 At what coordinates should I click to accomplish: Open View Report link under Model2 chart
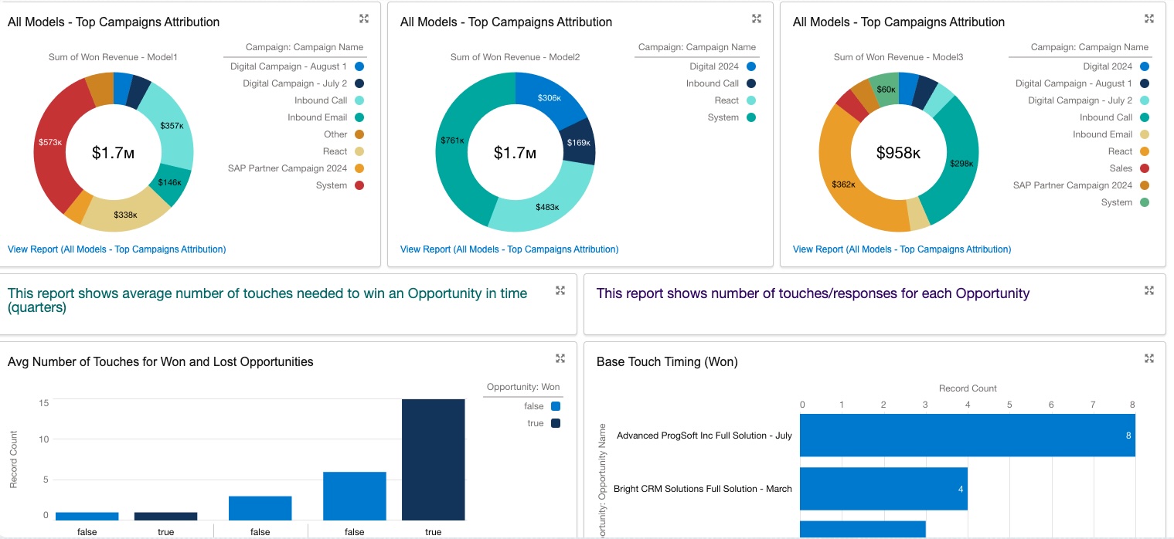(x=509, y=249)
